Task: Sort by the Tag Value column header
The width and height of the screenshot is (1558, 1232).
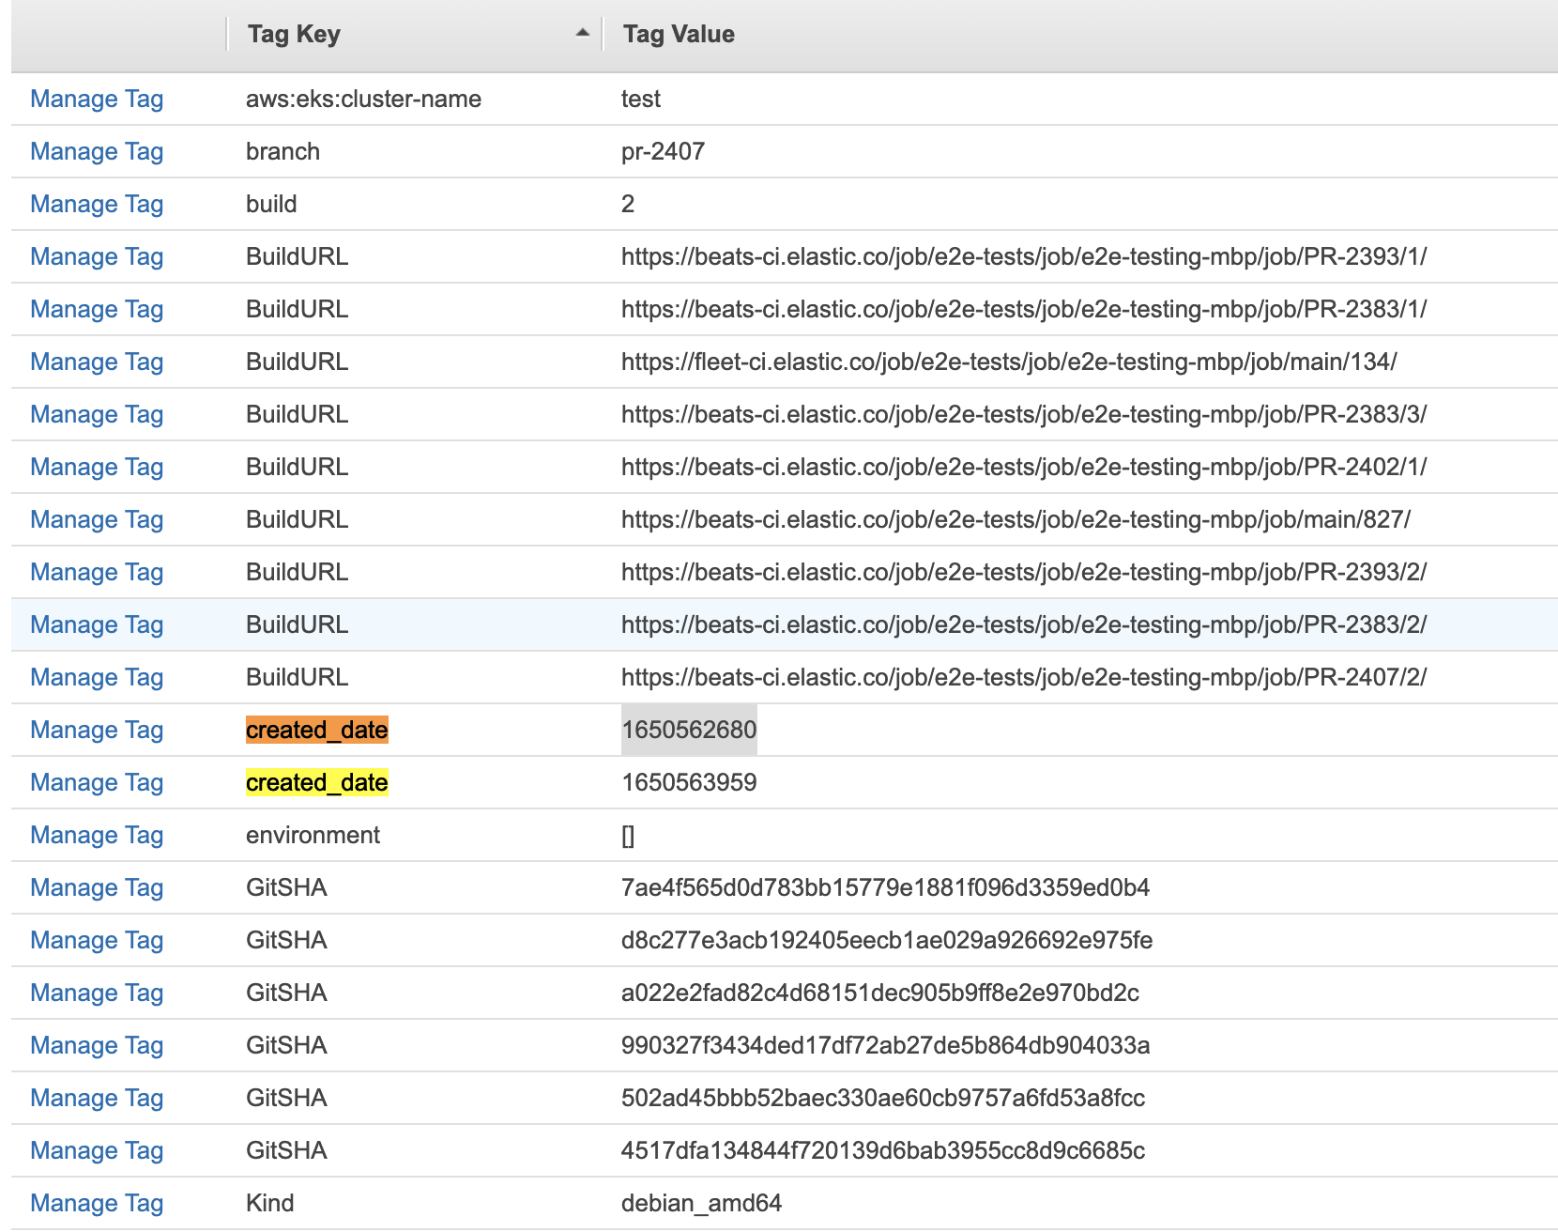Action: tap(679, 35)
